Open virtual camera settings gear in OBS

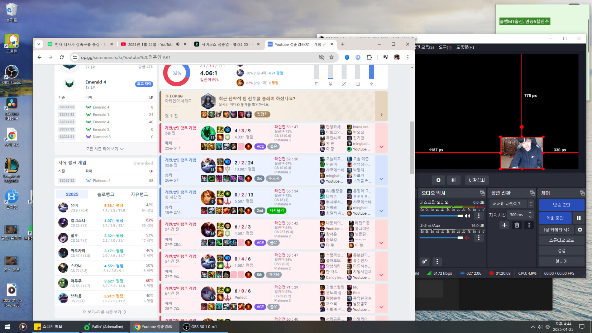click(580, 230)
